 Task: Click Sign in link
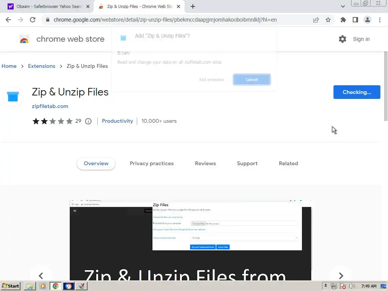pyautogui.click(x=361, y=39)
